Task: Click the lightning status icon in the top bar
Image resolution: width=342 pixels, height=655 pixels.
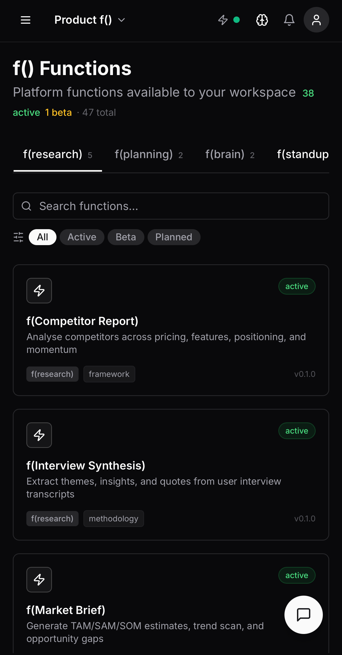Action: [x=223, y=20]
